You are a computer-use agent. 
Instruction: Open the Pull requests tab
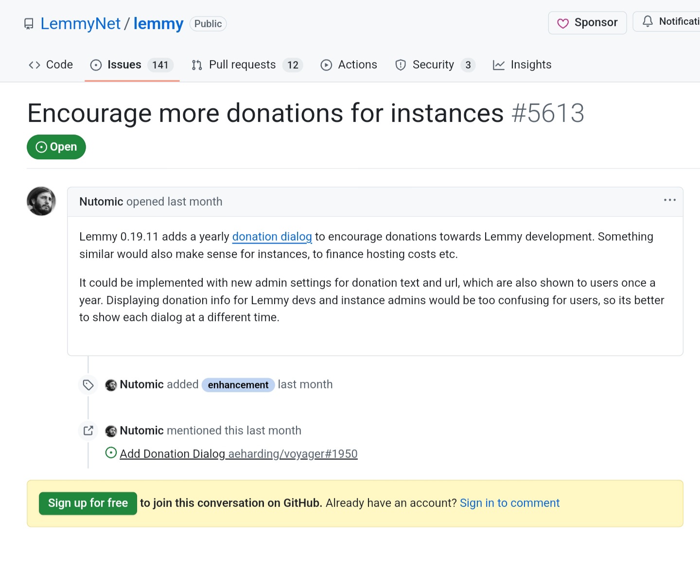247,65
